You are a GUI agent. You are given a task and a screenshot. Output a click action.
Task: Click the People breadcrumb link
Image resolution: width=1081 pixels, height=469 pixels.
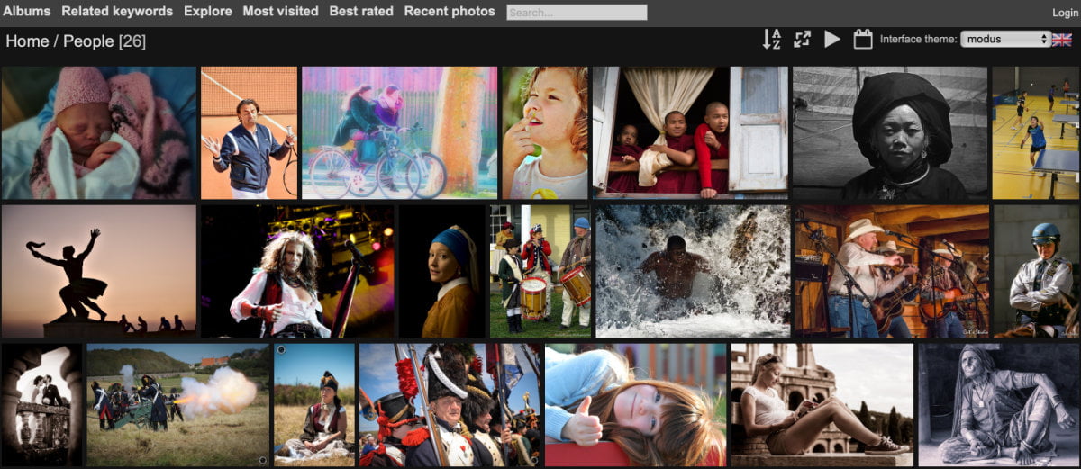pos(88,41)
